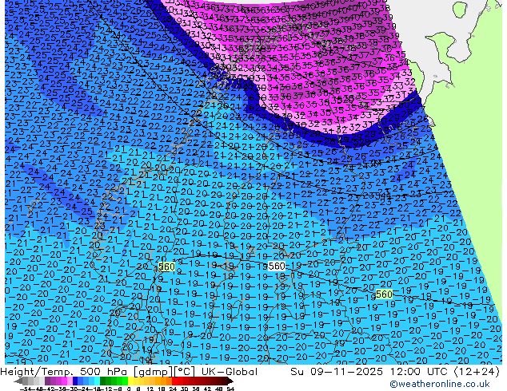
Task: Click the dark blue swatch in legend
Action: [75, 381]
